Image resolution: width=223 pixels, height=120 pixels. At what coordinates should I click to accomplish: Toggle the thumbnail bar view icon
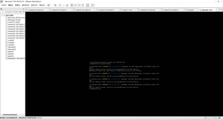point(75,5)
